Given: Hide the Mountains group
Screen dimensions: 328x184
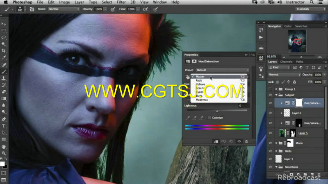Looking at the screenshot, I should tap(270, 167).
